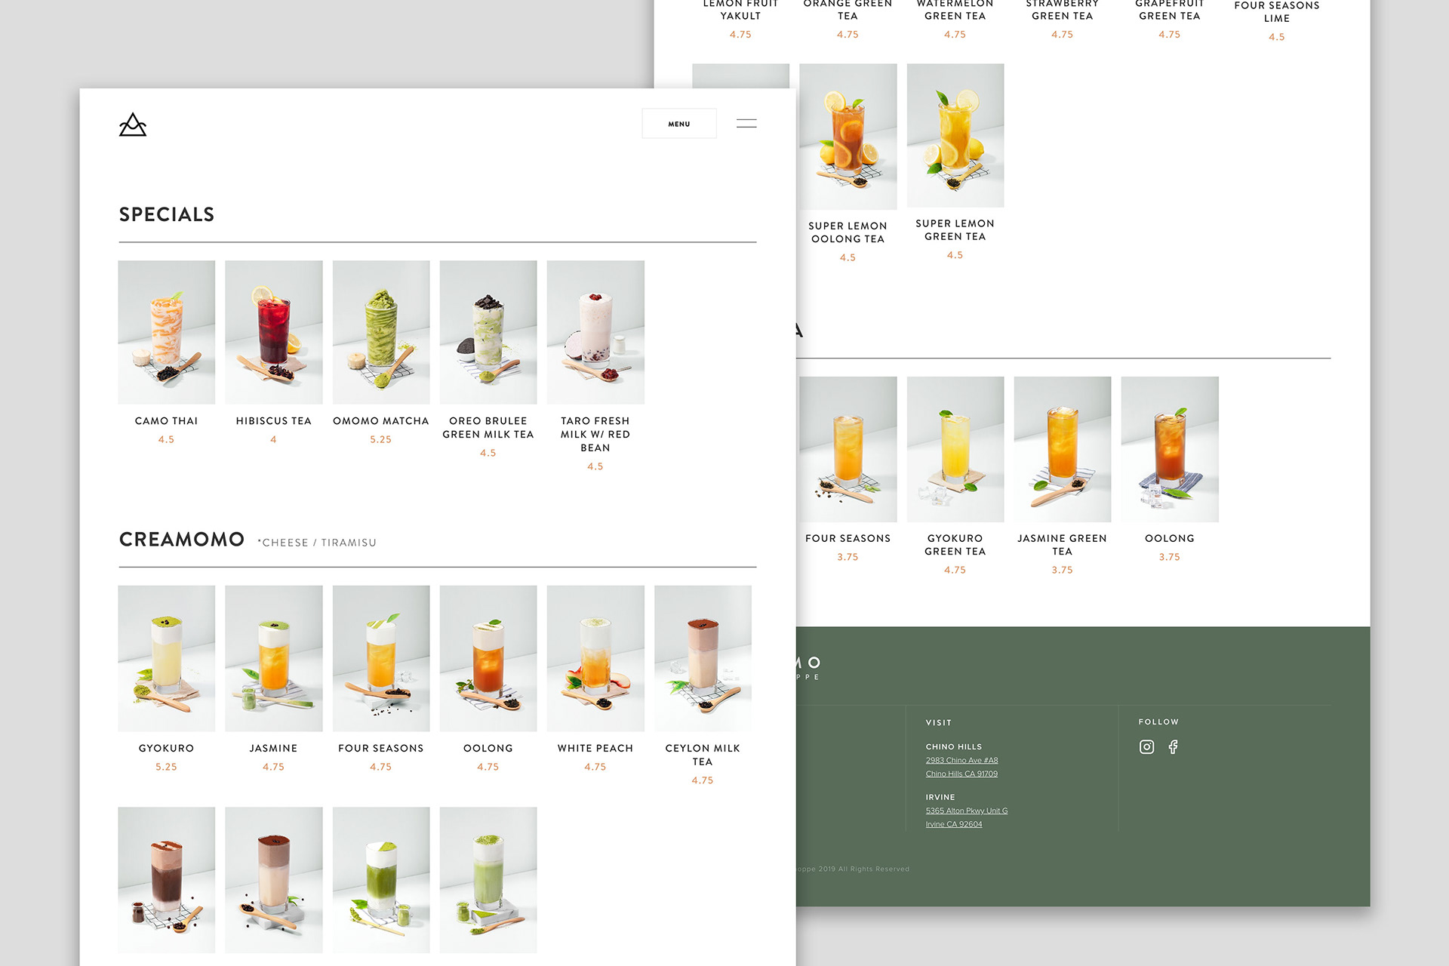Select the White Peach Creamomo photo
Viewport: 1449px width, 966px height.
595,658
